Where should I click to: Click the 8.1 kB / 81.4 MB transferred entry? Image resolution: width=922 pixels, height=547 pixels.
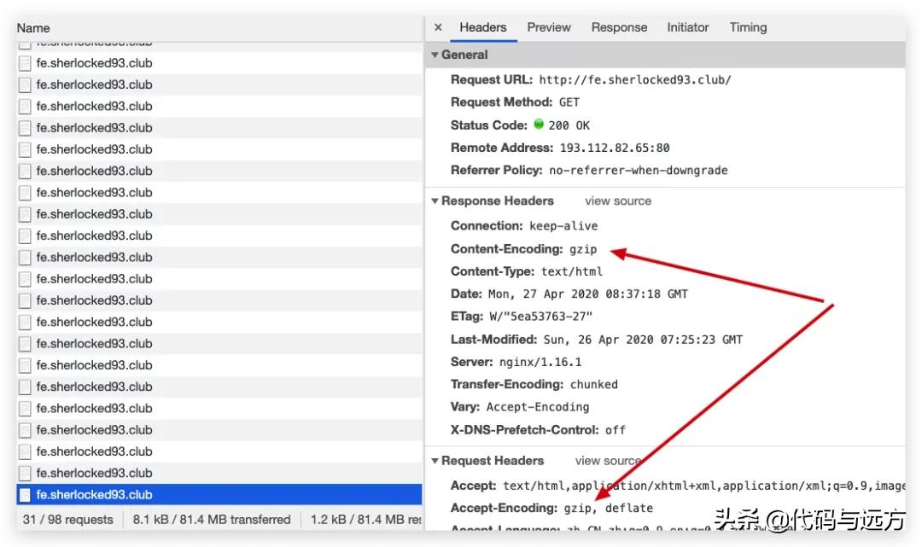212,520
